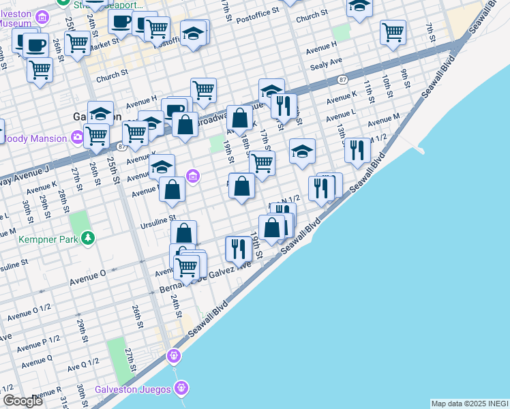Select the shopping bag marker under Ursuline St label
This screenshot has width=510, height=409.
184,234
